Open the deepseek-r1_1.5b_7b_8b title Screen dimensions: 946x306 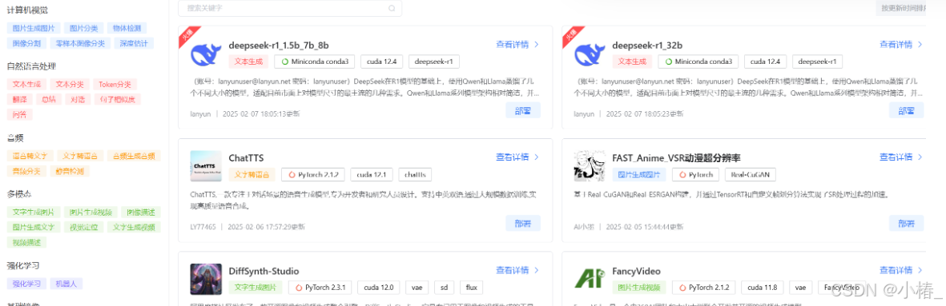tap(279, 45)
